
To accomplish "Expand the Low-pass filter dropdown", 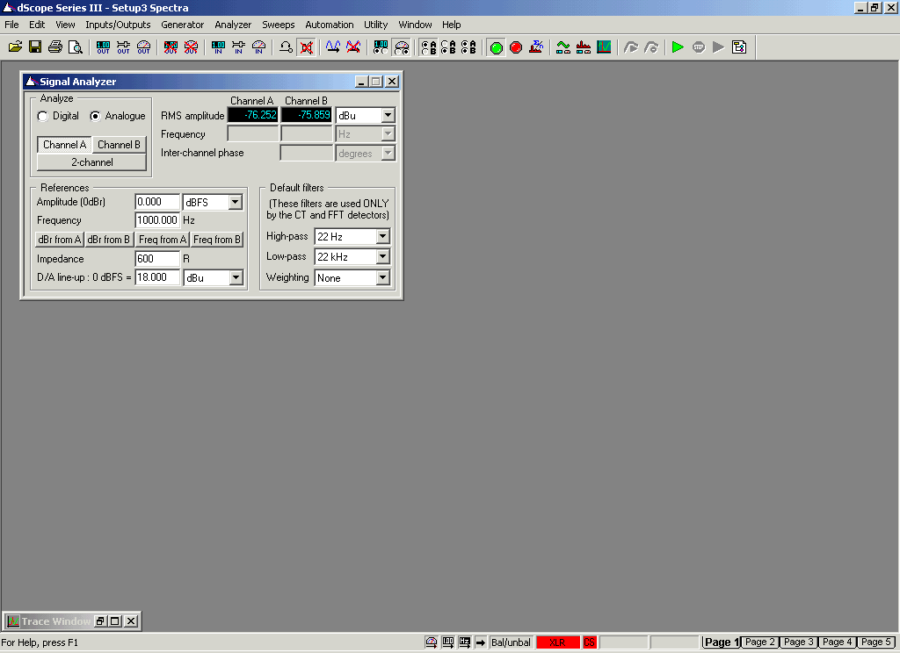I will click(x=383, y=257).
